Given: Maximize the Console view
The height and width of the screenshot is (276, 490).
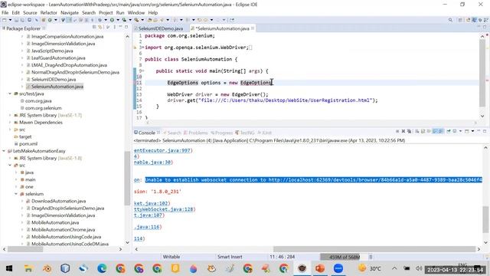Looking at the screenshot, I should [x=485, y=131].
